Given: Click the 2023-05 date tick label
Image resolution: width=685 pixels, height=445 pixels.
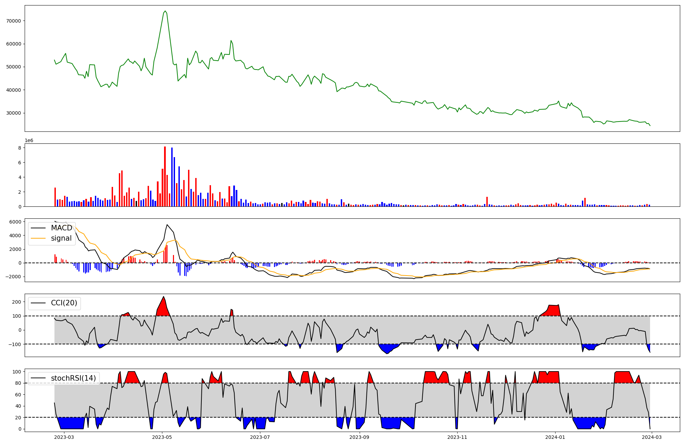Looking at the screenshot, I should (162, 437).
